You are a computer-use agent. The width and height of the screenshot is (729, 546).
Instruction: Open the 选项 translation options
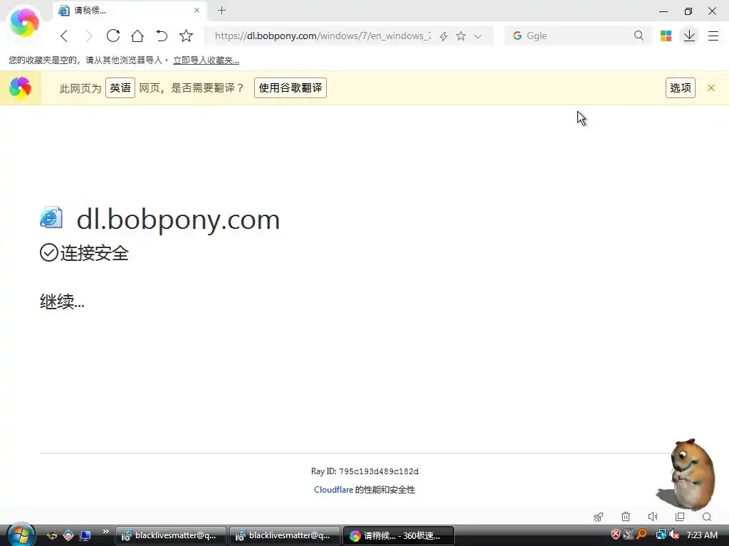[680, 87]
